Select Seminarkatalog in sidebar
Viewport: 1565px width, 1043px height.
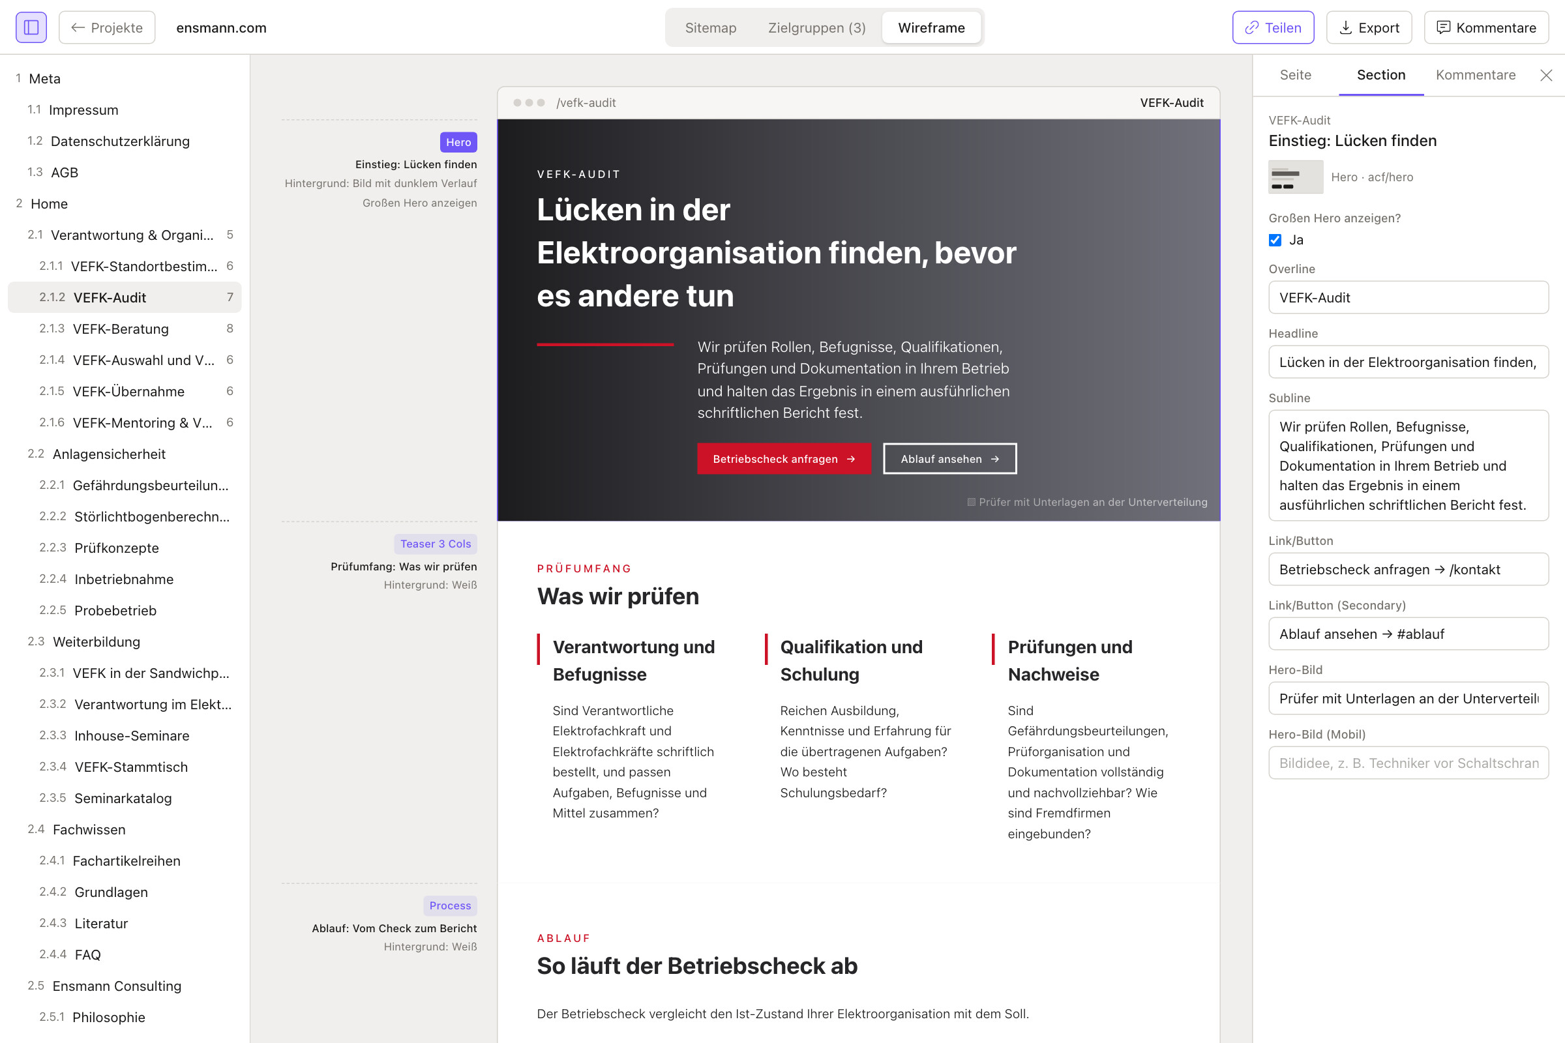(x=125, y=798)
